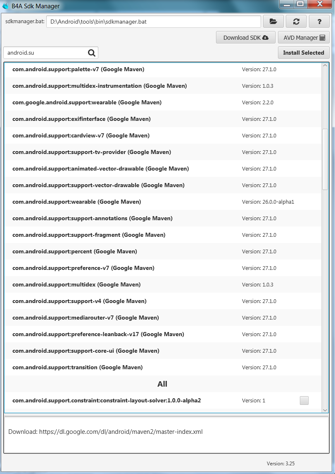335x474 pixels.
Task: Click Version: 26.0.0-alpha1 value
Action: [x=268, y=202]
